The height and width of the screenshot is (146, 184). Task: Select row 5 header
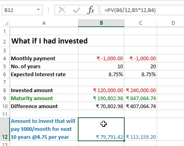click(5, 66)
